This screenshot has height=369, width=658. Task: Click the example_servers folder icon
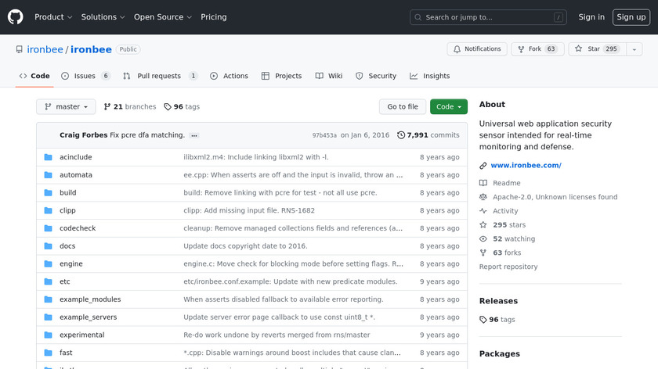(x=49, y=317)
